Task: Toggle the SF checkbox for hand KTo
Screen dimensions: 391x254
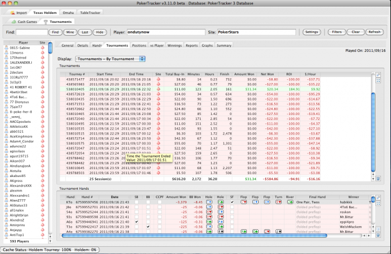Action: (x=232, y=202)
